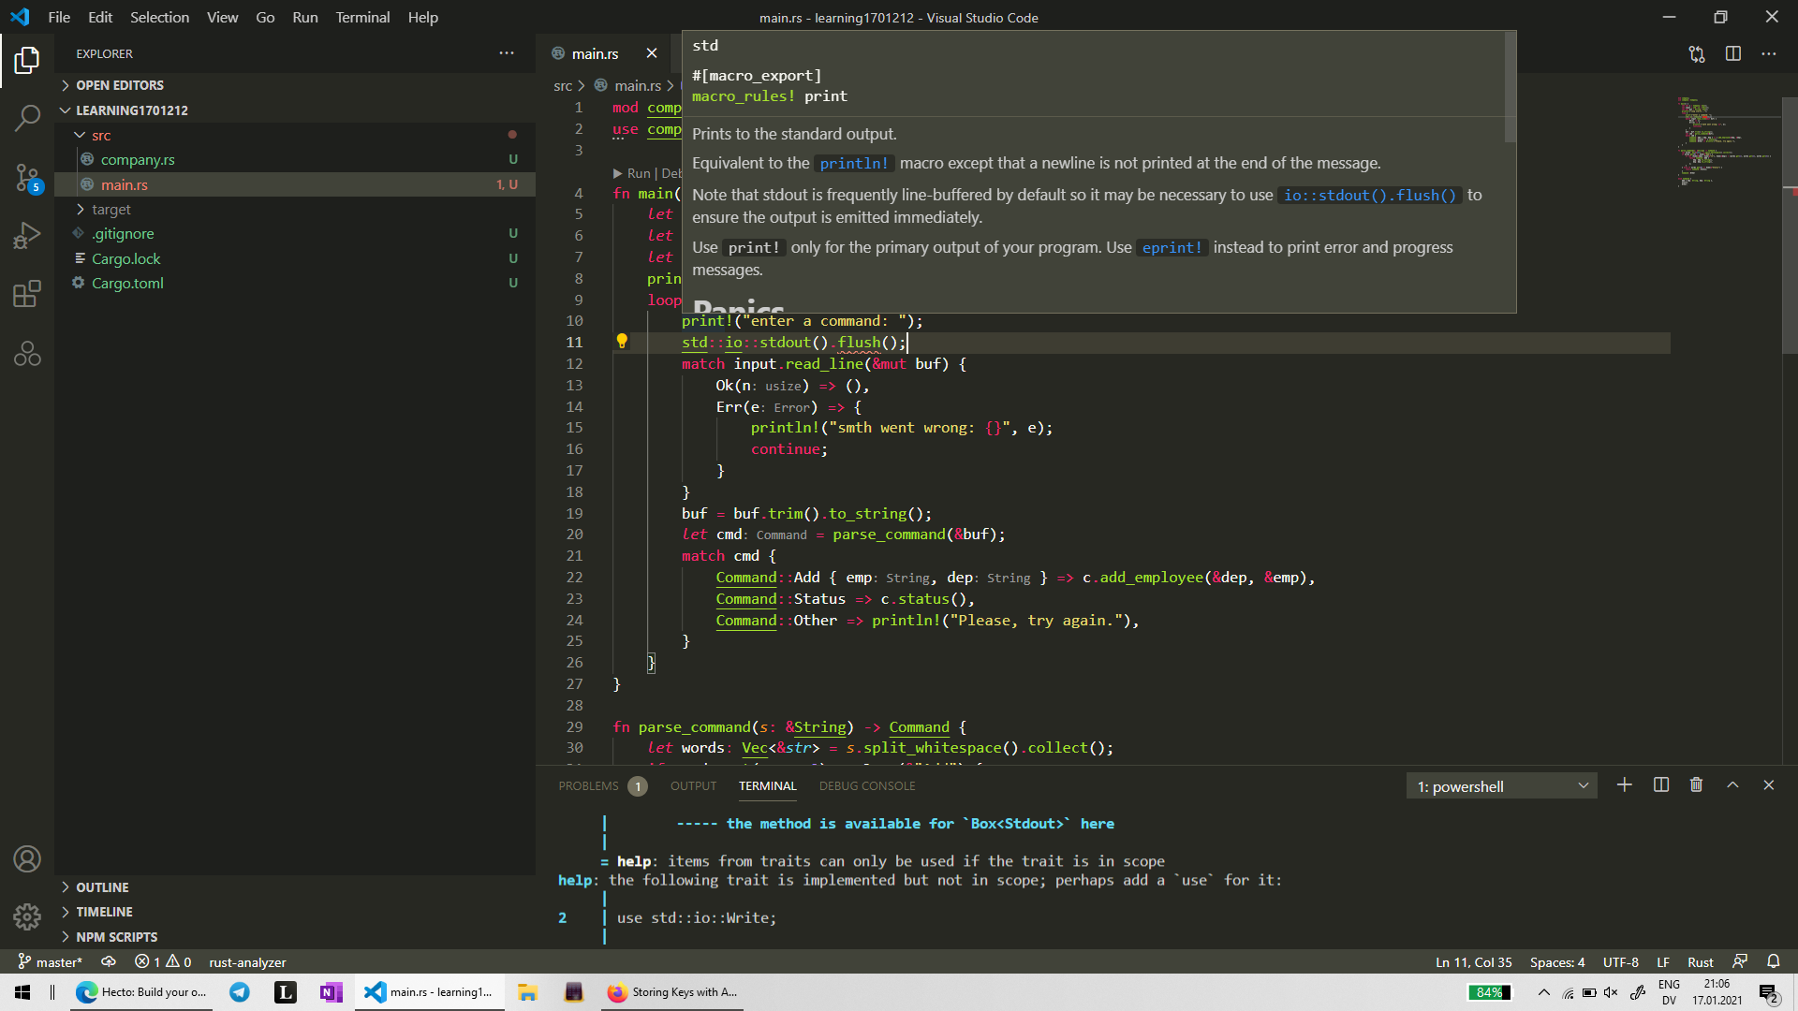This screenshot has height=1011, width=1798.
Task: Click the publish to cloud icon in status bar
Action: tap(109, 961)
